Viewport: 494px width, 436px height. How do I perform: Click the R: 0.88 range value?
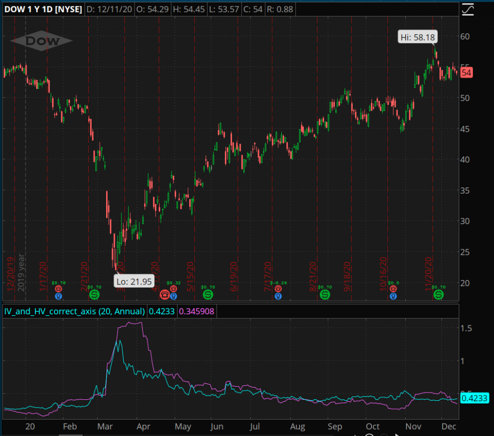[280, 9]
